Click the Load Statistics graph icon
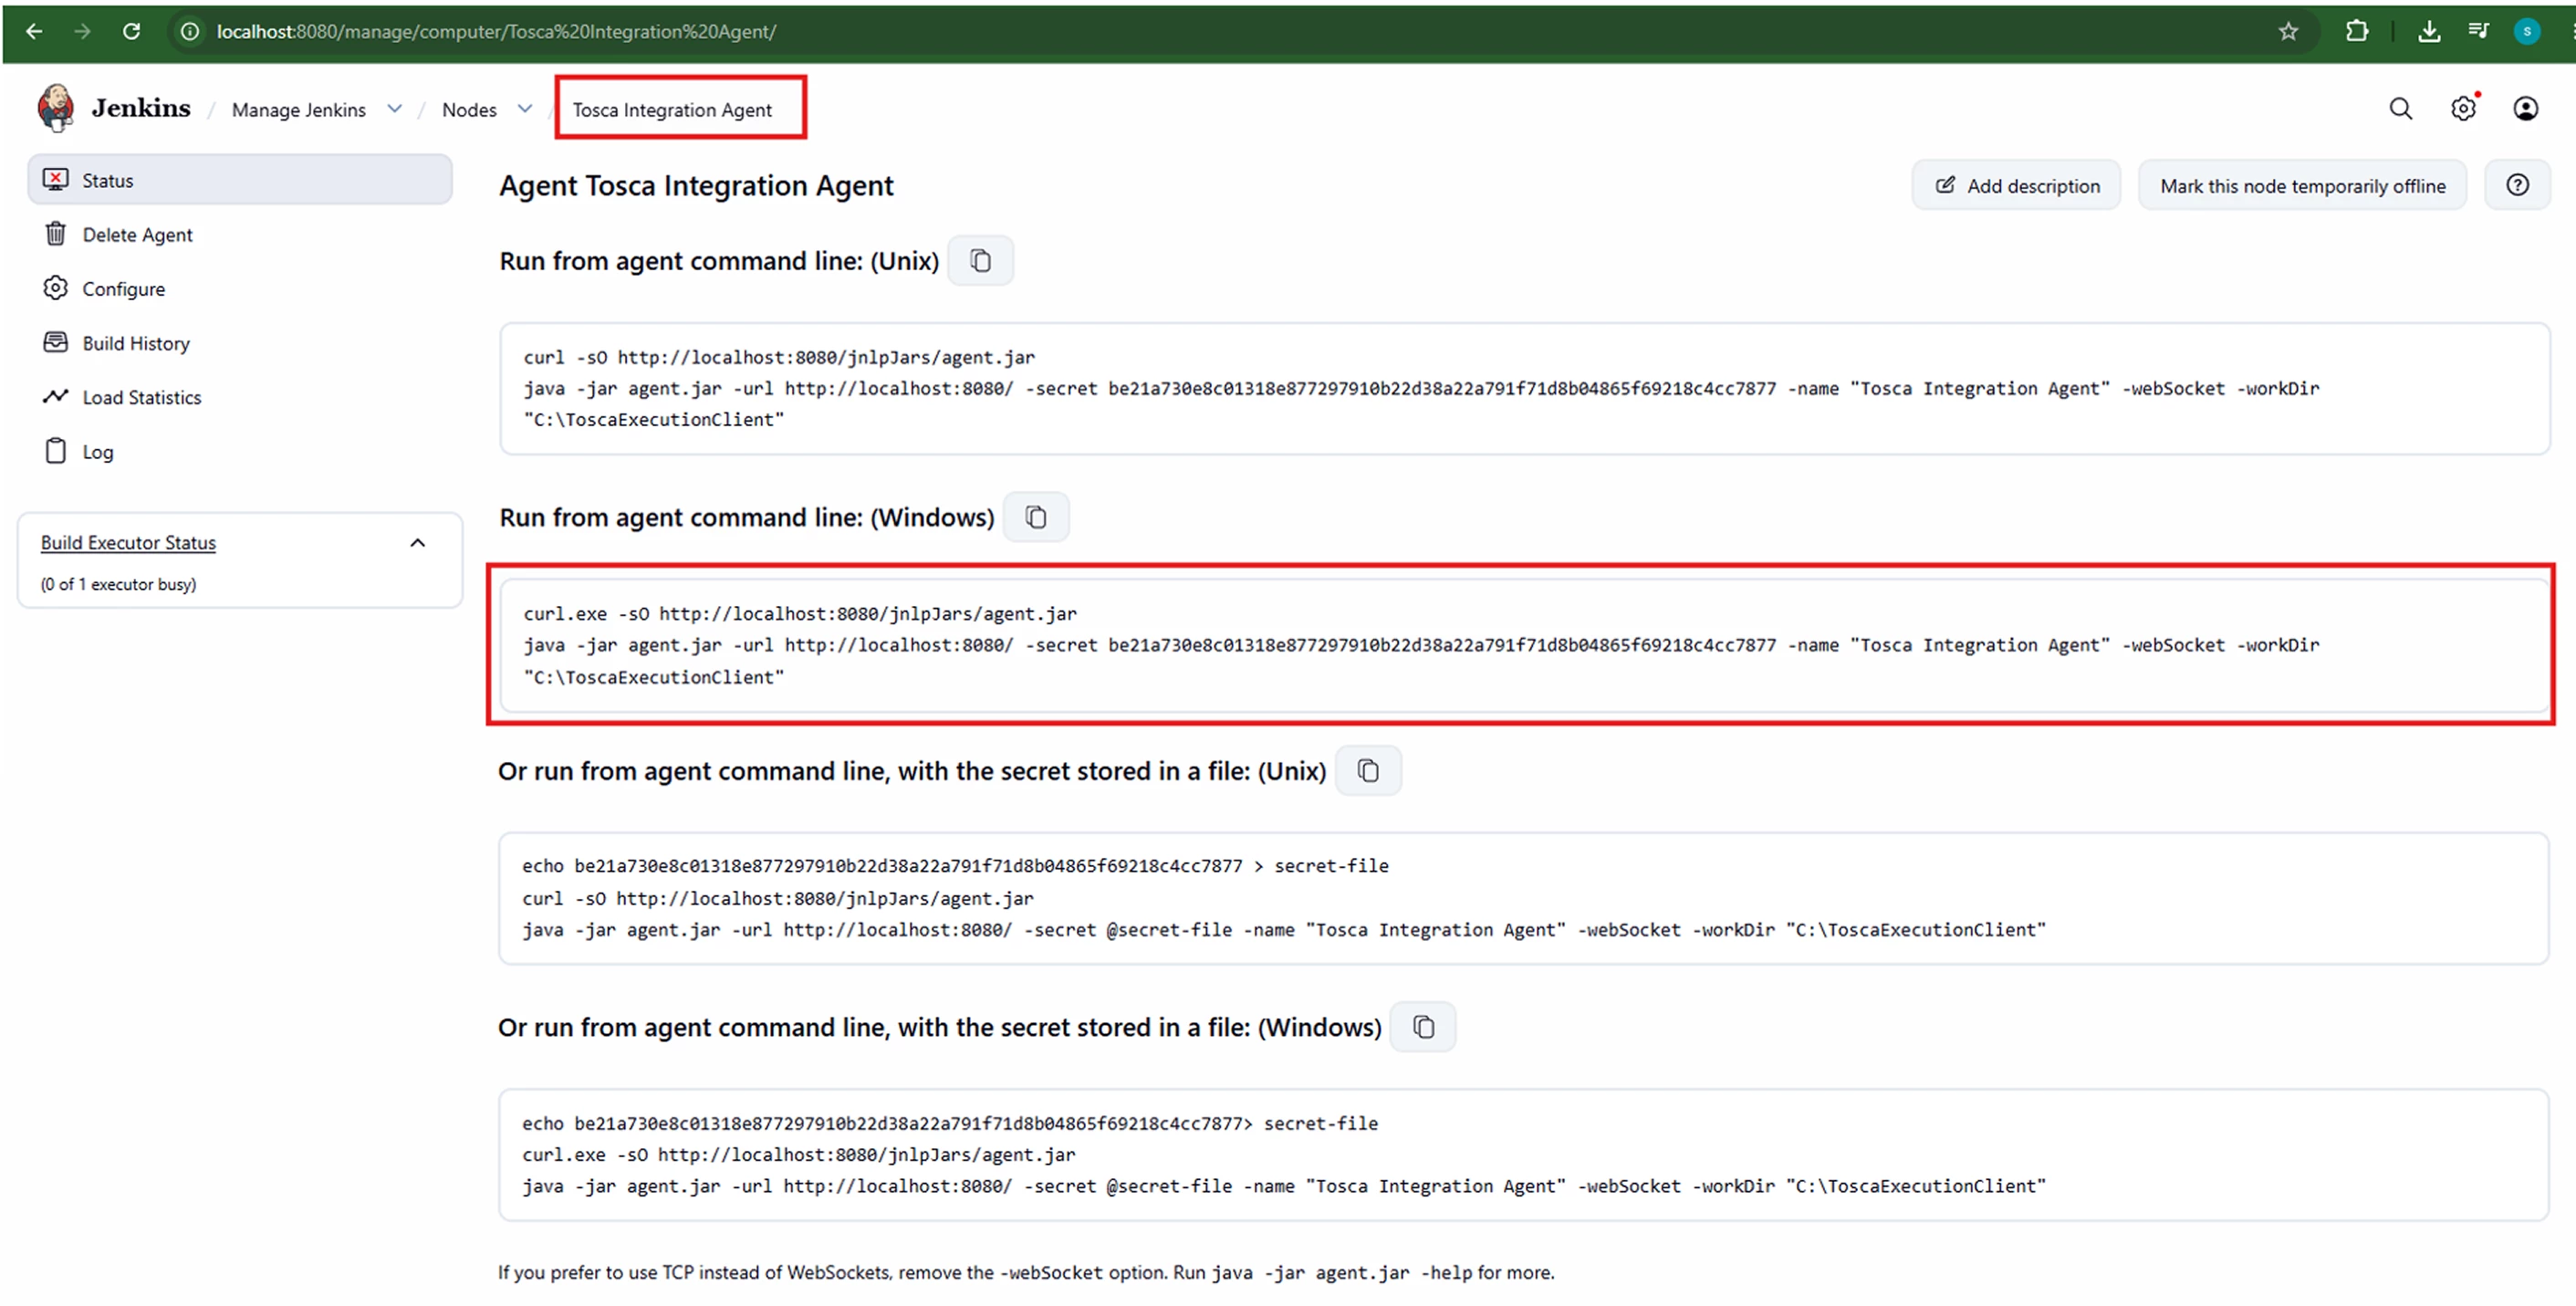Image resolution: width=2576 pixels, height=1306 pixels. (x=56, y=397)
